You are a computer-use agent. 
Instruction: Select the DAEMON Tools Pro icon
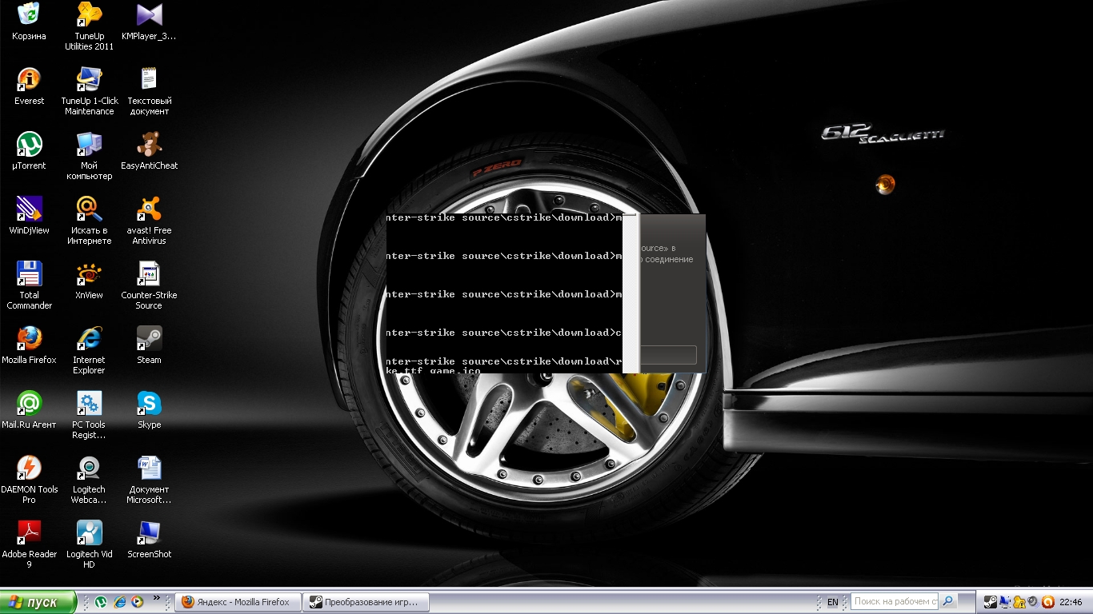point(29,468)
